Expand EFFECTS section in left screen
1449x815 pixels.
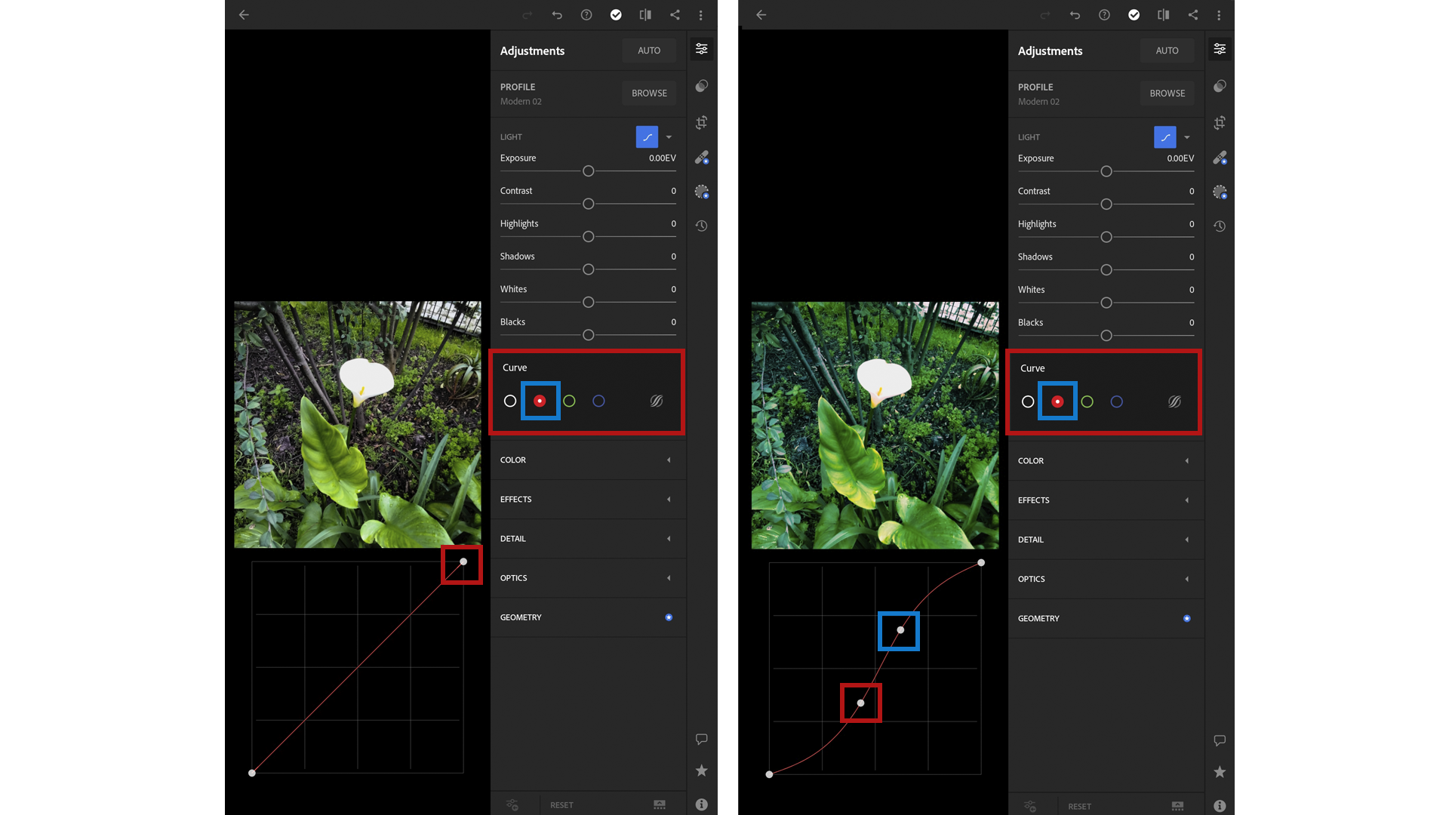click(x=588, y=500)
